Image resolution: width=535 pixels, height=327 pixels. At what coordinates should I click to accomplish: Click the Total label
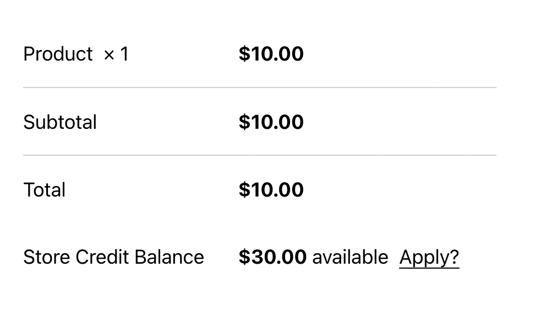(x=45, y=190)
